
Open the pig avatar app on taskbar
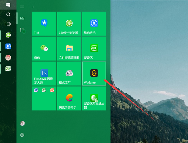point(8,58)
